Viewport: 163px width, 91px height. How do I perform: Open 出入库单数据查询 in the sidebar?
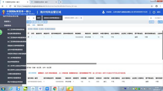pyautogui.click(x=14, y=58)
